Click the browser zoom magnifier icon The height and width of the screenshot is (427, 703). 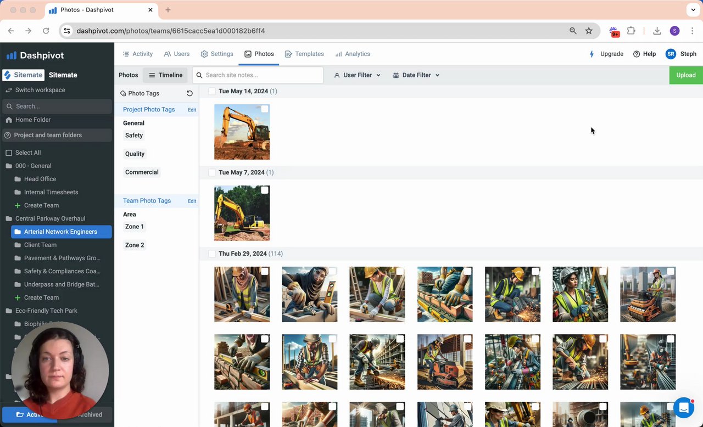point(573,31)
